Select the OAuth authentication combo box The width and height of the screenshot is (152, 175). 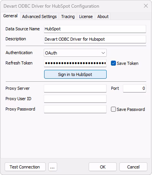[75, 53]
